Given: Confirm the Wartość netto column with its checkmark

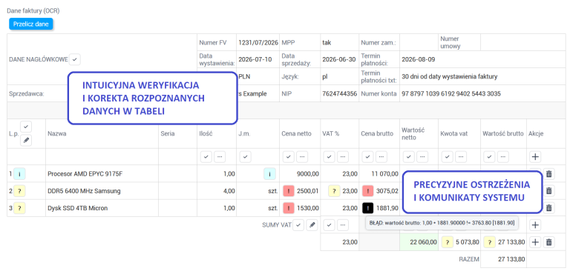Looking at the screenshot, I should point(409,157).
